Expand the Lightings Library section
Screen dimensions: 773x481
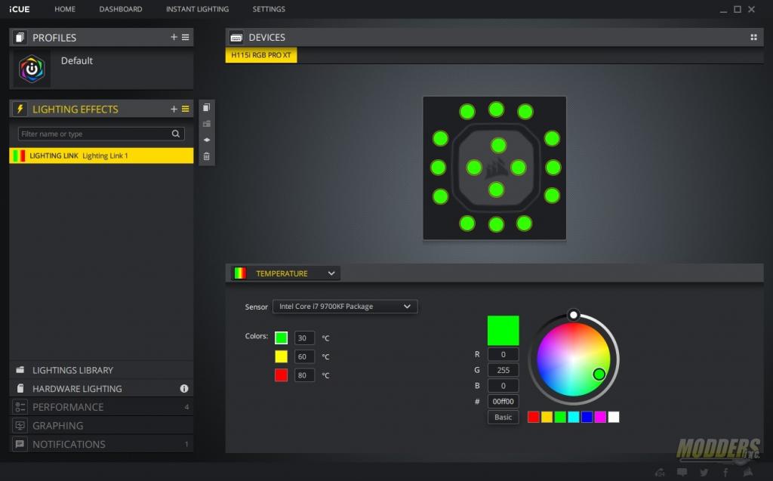tap(102, 370)
